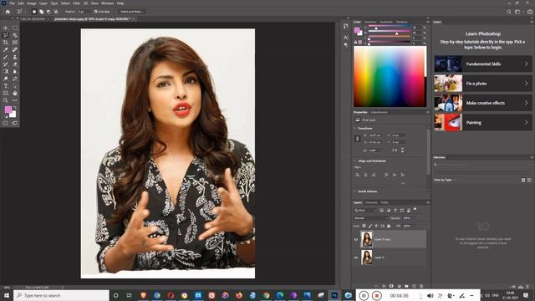Toggle lock transparent pixels

[x=364, y=226]
